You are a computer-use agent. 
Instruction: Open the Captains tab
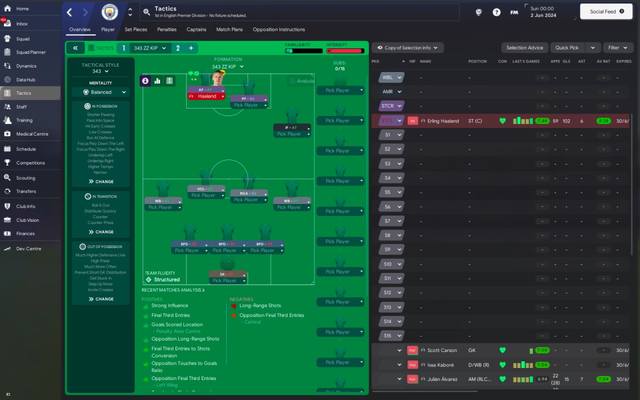(x=196, y=29)
